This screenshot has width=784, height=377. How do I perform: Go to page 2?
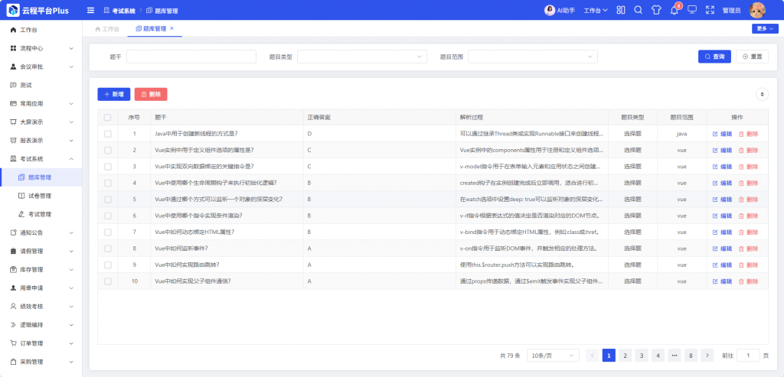[625, 356]
